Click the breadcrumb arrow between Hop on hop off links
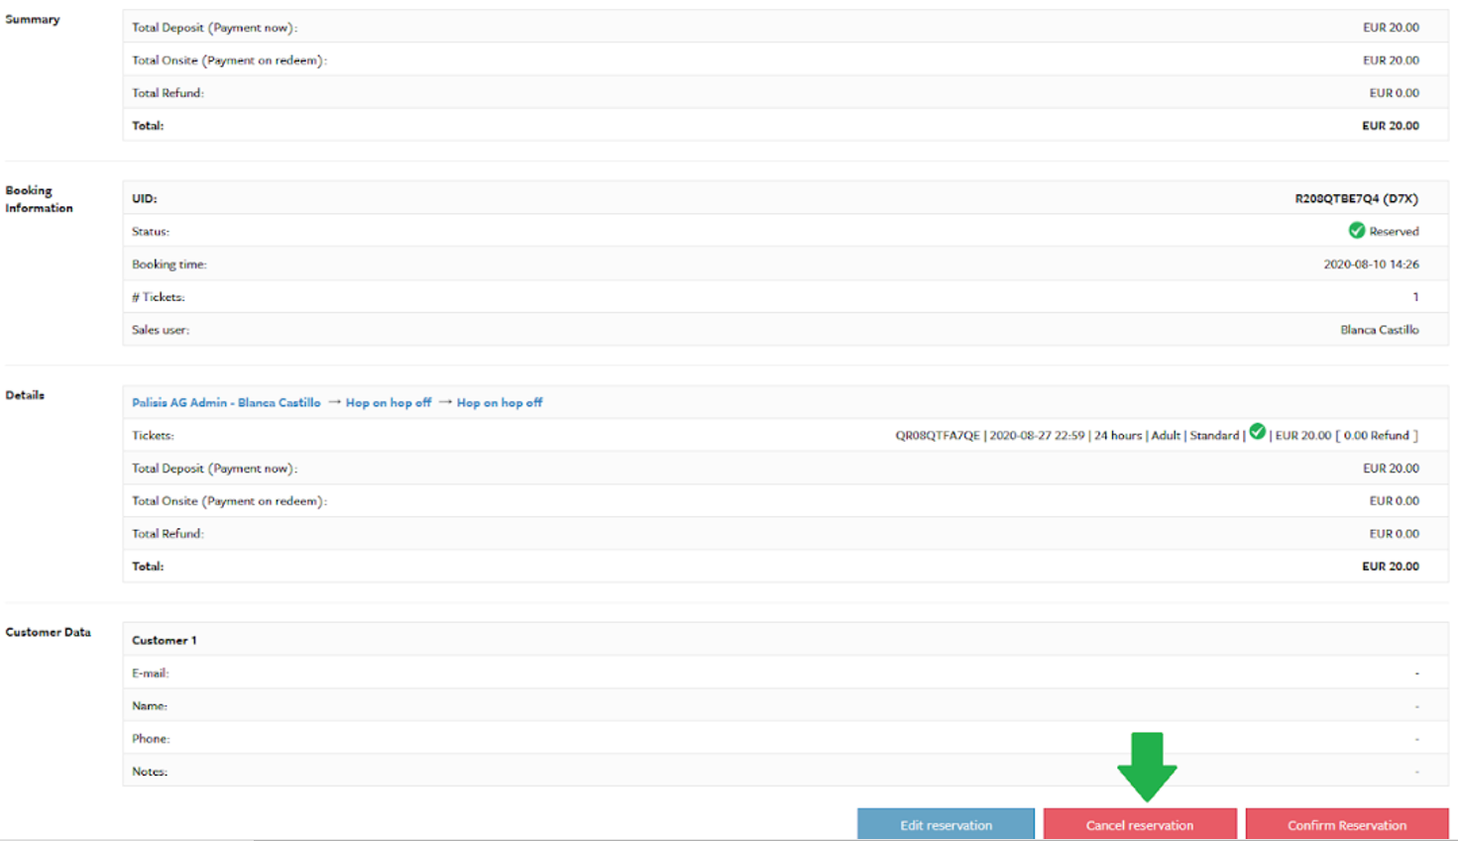Viewport: 1458px width, 841px height. (445, 402)
